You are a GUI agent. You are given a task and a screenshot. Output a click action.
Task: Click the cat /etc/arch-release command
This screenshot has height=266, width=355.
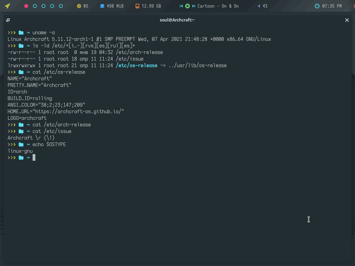coord(62,125)
